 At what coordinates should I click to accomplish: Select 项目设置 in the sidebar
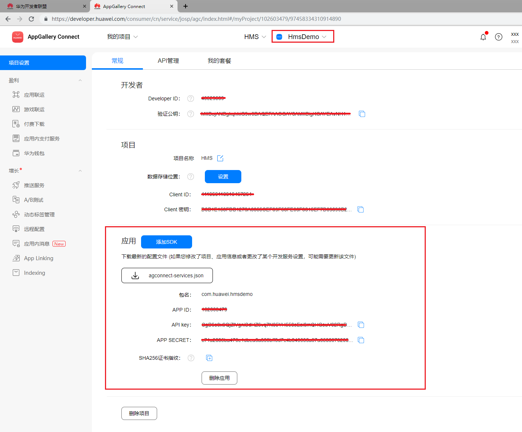click(x=43, y=63)
